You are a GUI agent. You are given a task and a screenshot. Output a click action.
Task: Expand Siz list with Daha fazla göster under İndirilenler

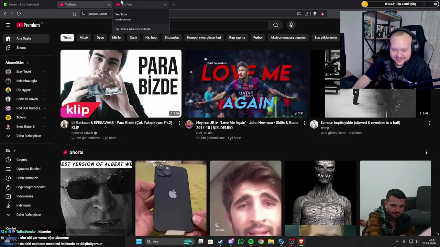coord(26,215)
